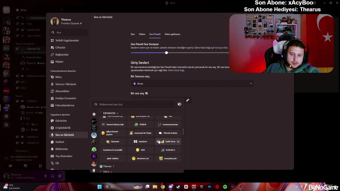
Task: Open Arus server header menu in main window
Action: pyautogui.click(x=39, y=10)
